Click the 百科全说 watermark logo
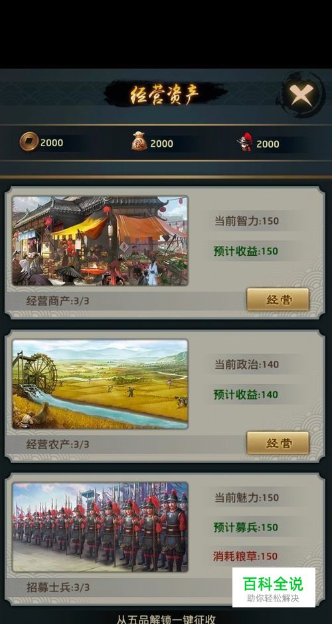The height and width of the screenshot is (624, 332). (x=274, y=587)
